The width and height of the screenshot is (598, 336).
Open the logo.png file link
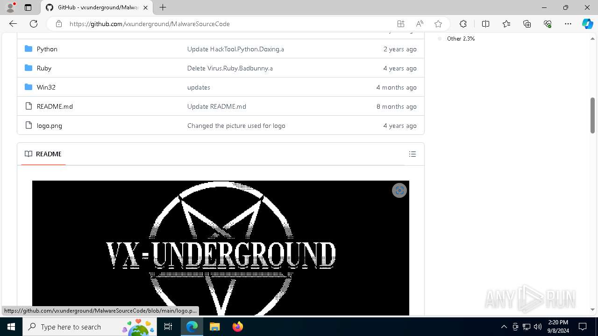coord(50,126)
